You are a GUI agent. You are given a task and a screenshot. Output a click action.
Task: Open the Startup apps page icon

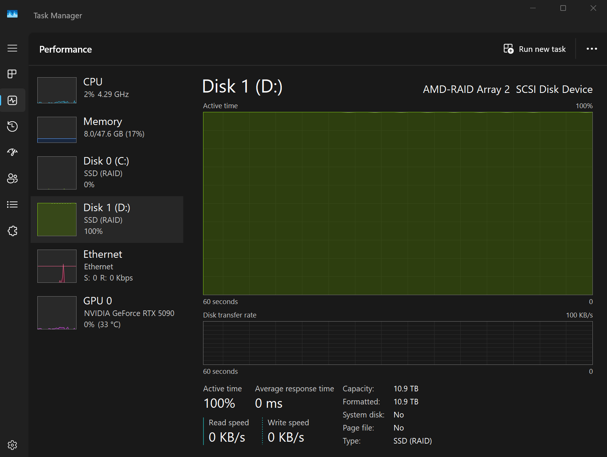tap(12, 152)
